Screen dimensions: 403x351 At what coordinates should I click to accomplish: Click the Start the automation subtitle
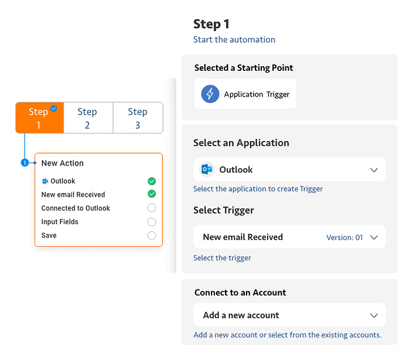234,40
